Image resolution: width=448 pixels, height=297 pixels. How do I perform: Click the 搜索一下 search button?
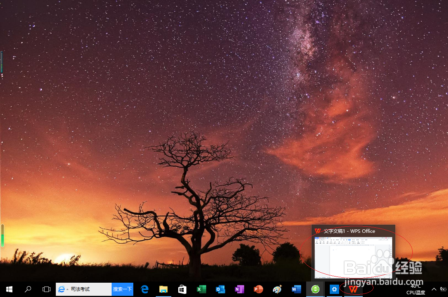[x=122, y=289]
